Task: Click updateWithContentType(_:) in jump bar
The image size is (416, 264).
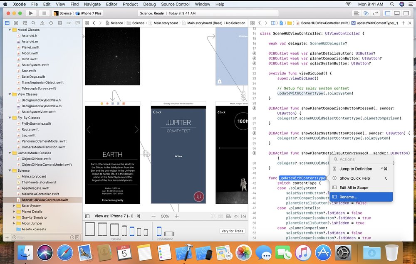Action: click(x=375, y=23)
